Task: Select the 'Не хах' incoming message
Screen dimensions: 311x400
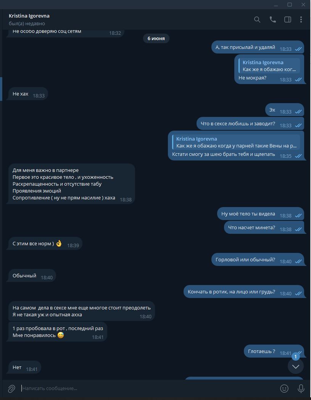Action: pos(27,94)
